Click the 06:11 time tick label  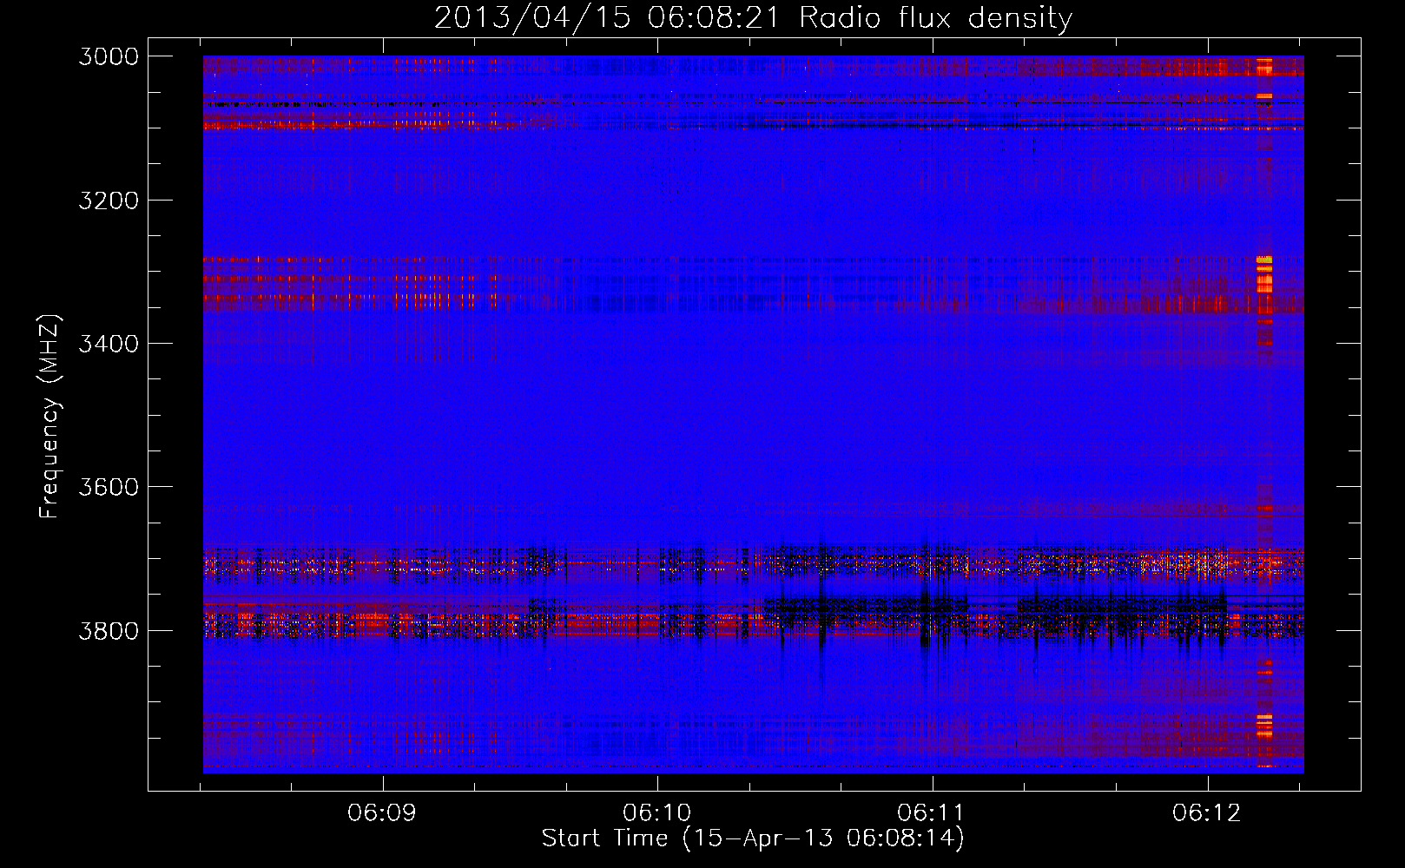(x=932, y=812)
